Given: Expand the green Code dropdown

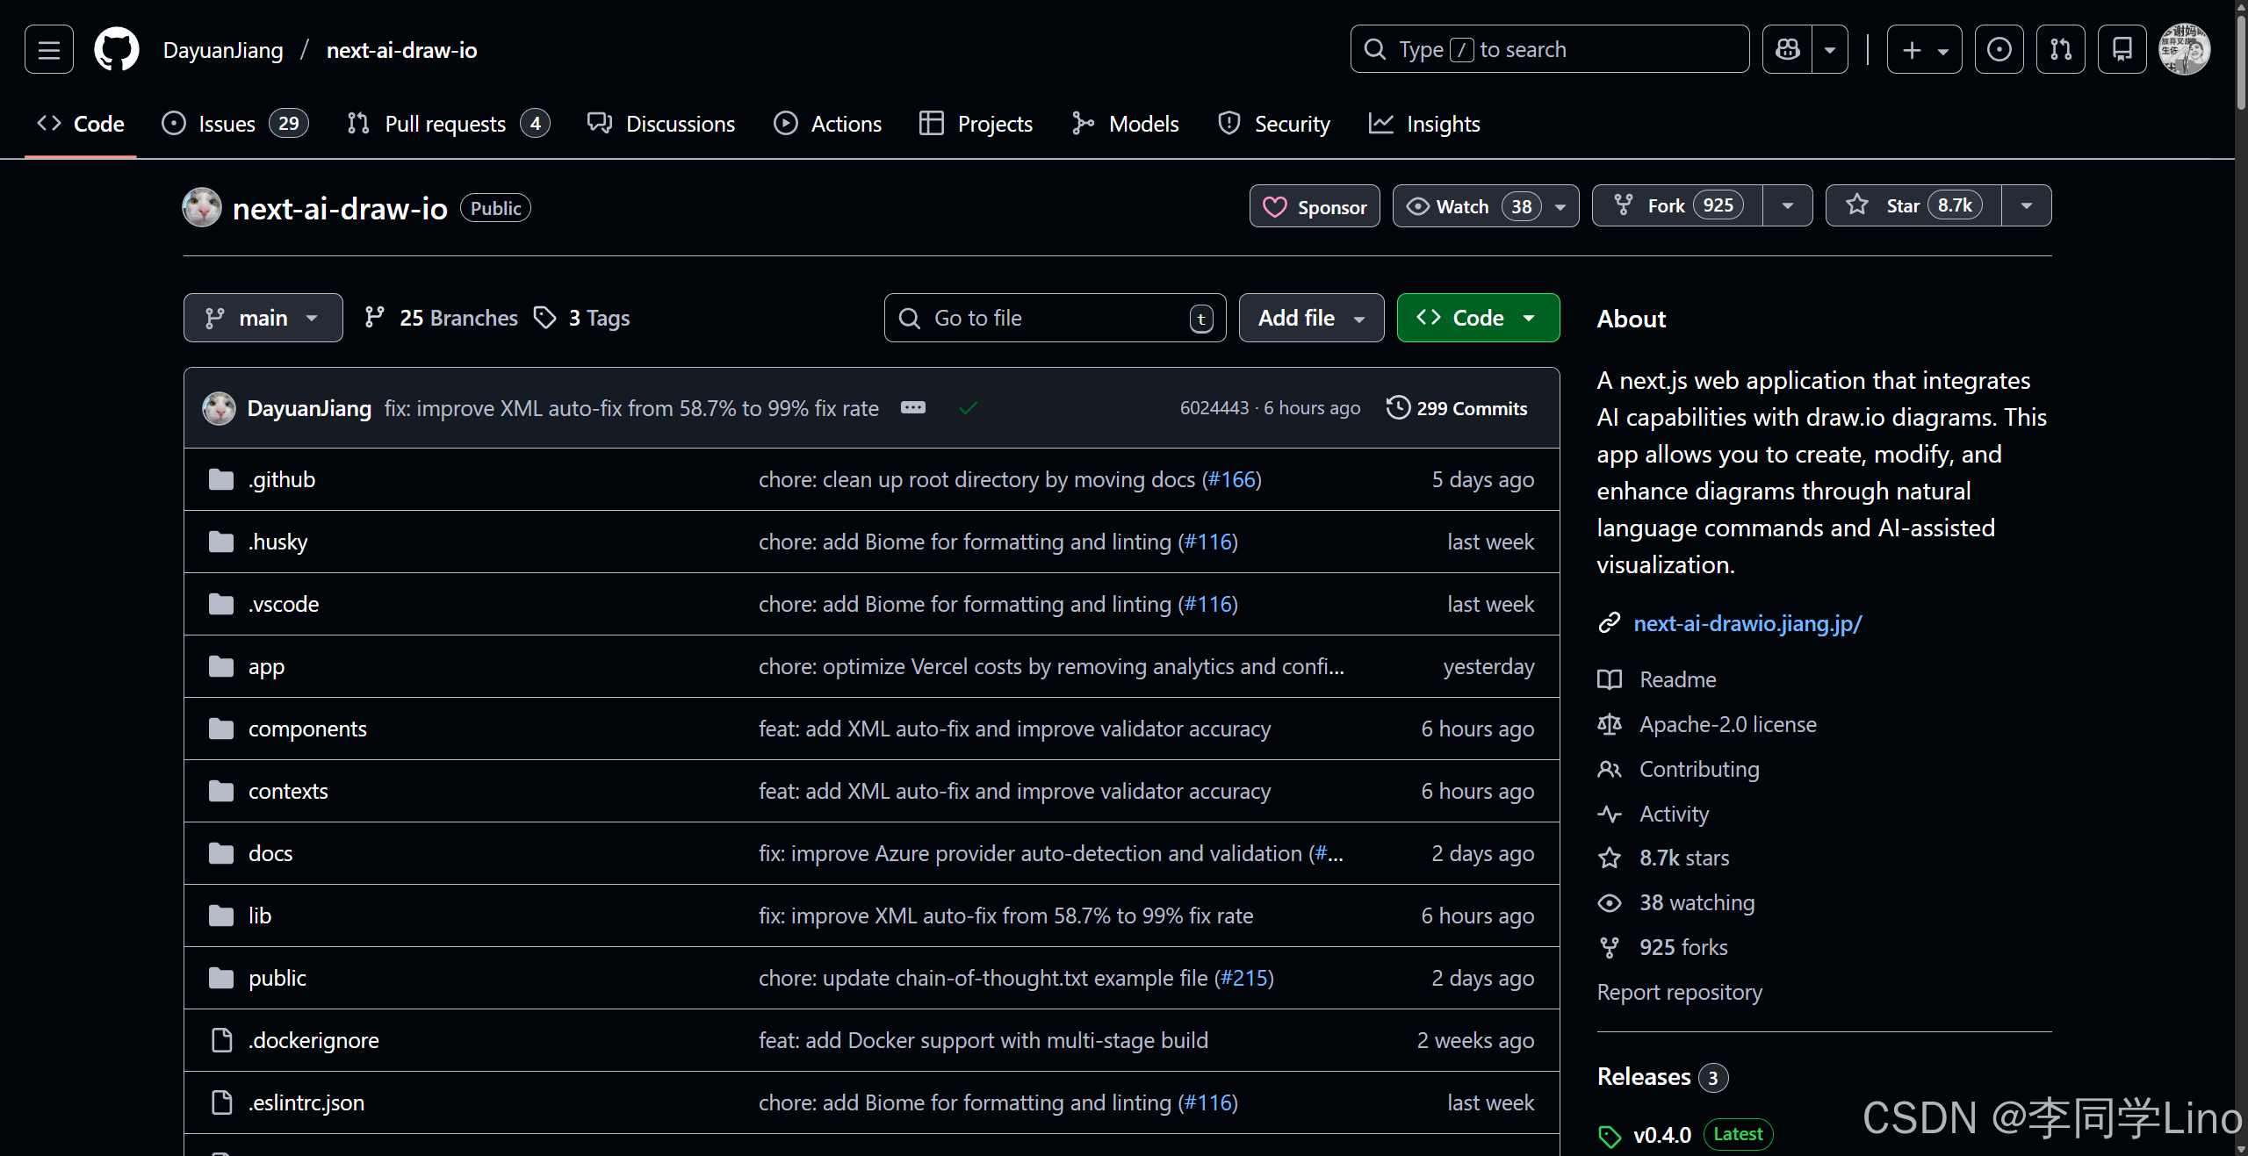Looking at the screenshot, I should [1478, 318].
